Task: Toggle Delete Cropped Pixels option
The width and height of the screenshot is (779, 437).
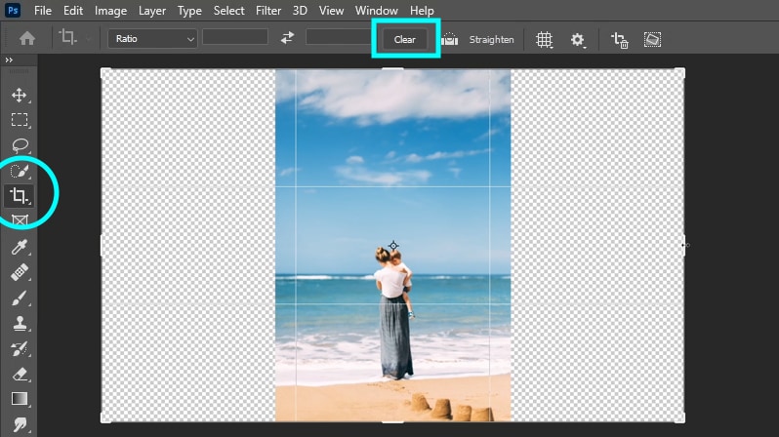Action: (620, 40)
